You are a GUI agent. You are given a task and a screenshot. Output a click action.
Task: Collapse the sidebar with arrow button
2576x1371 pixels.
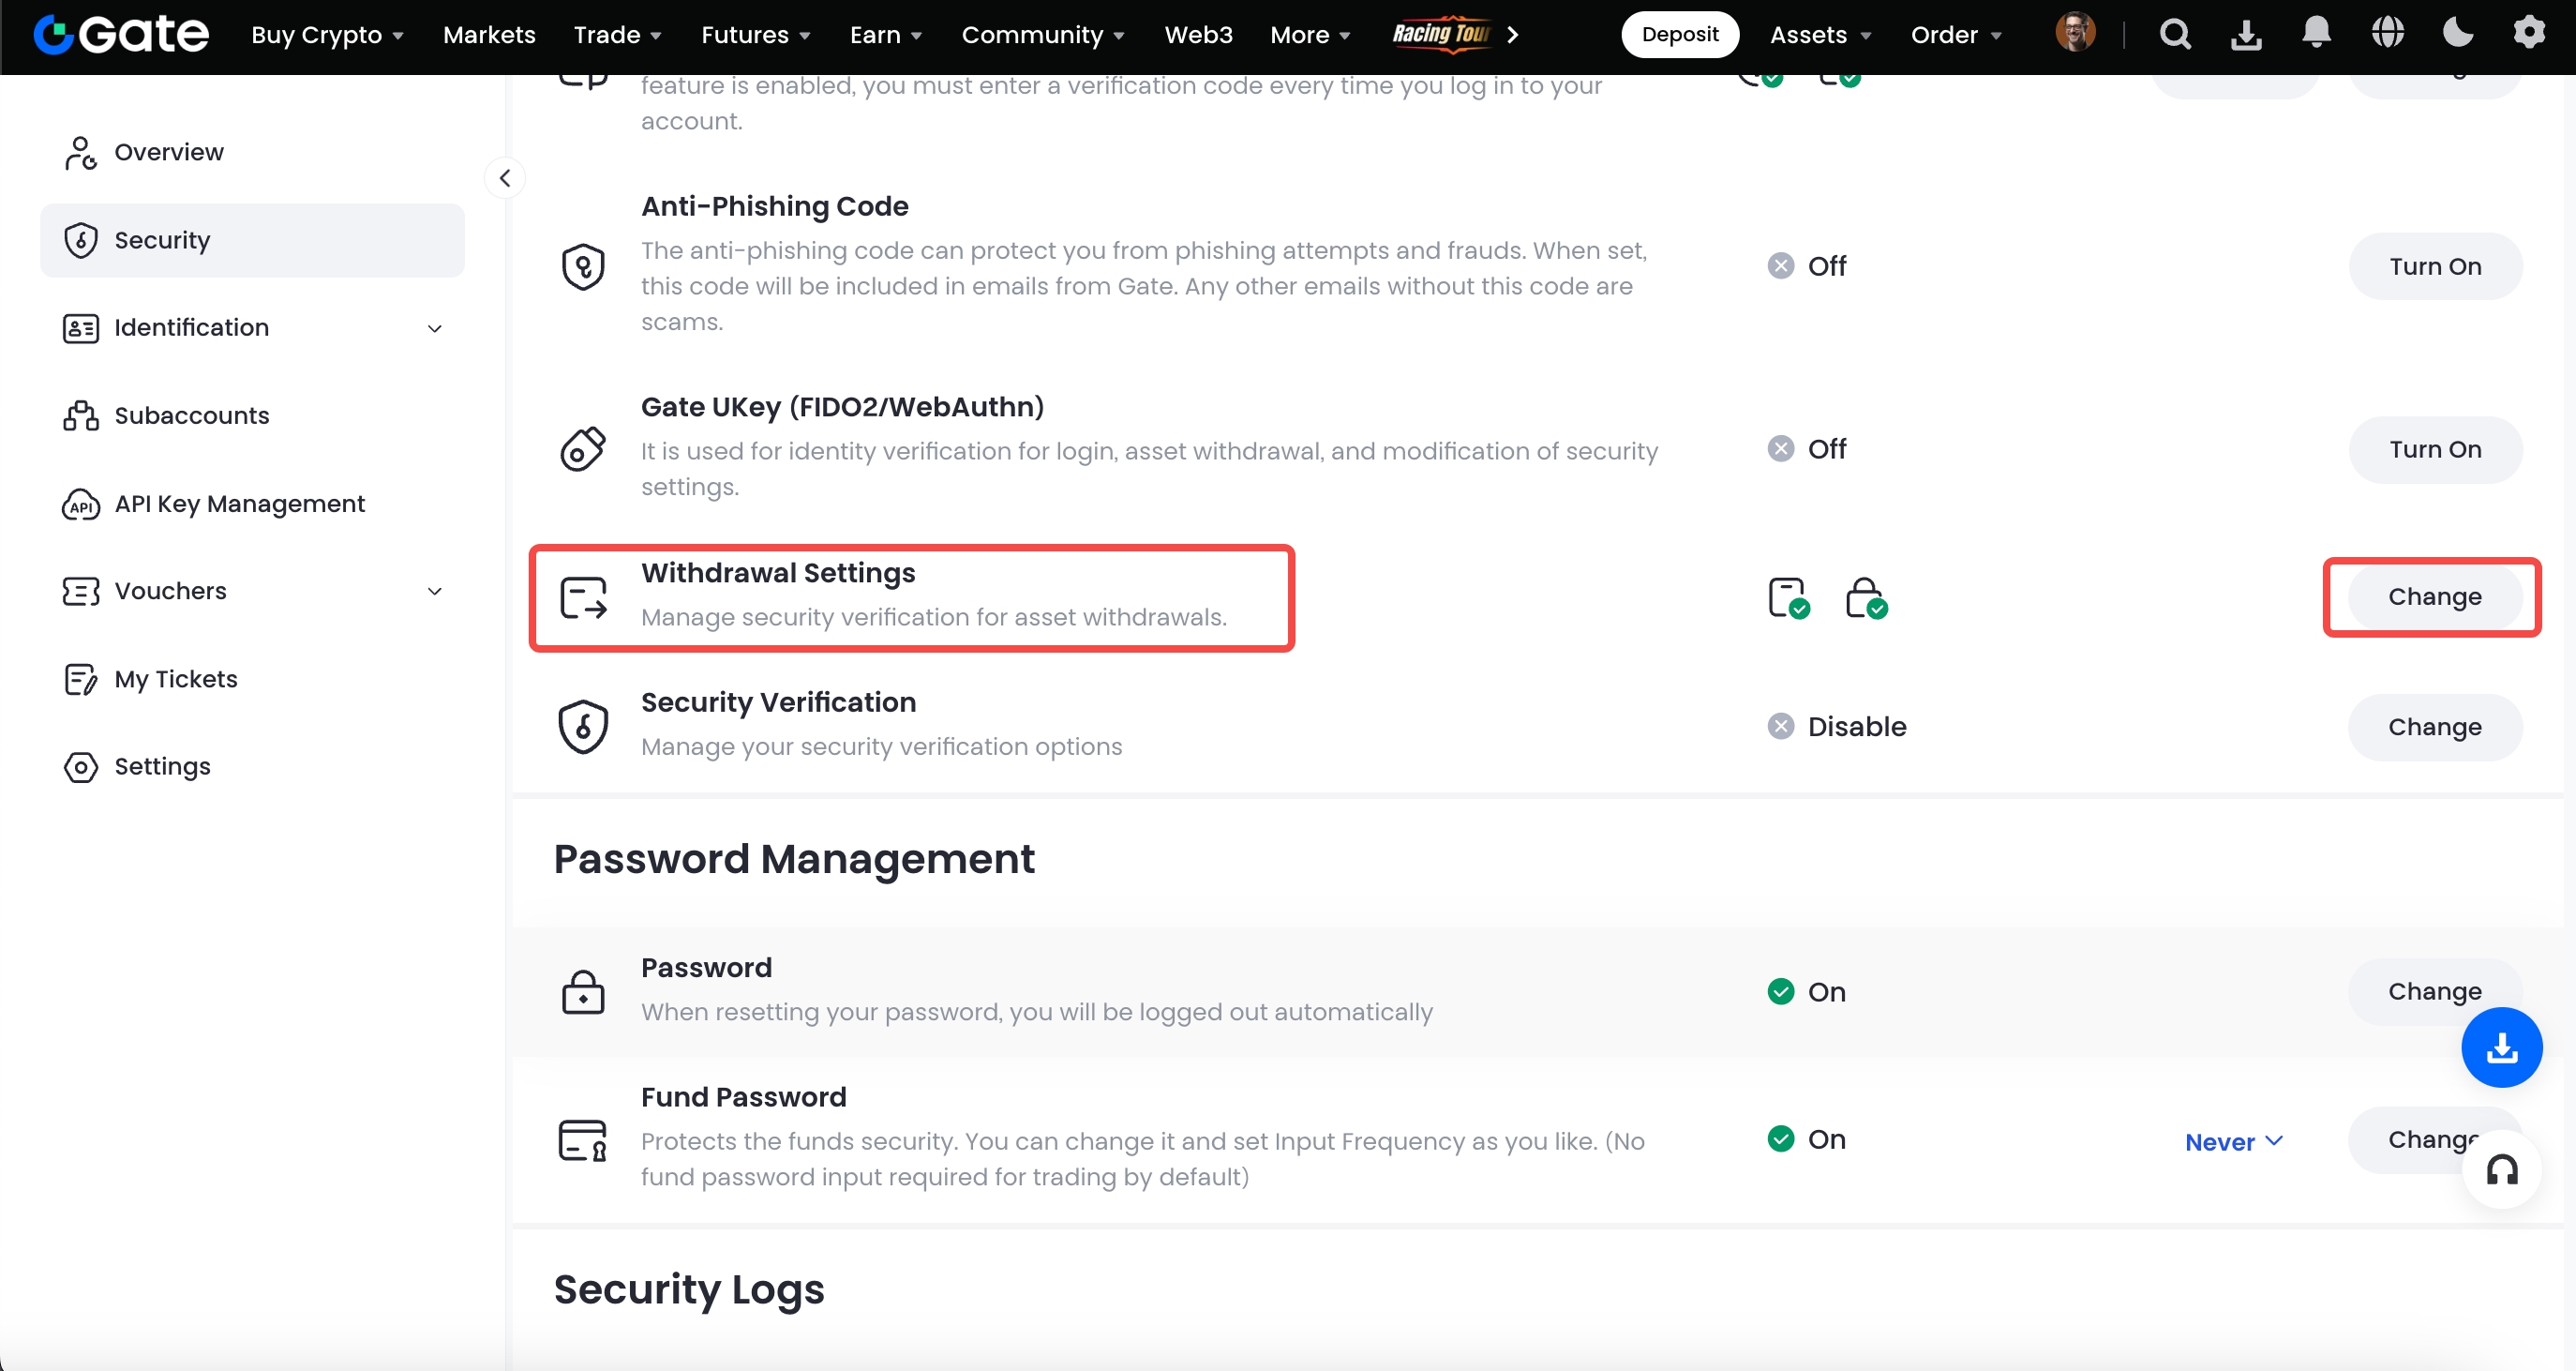[x=505, y=178]
